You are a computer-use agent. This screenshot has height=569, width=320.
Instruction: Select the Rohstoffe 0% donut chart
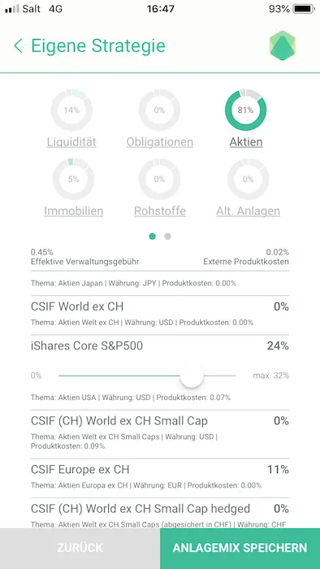[159, 179]
